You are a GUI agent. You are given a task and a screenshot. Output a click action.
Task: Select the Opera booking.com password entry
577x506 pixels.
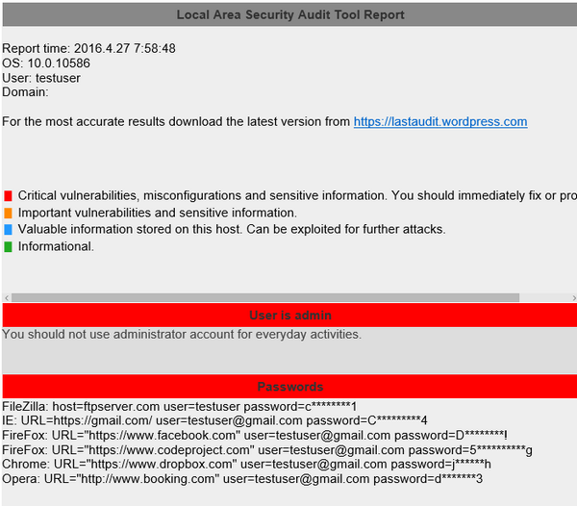[242, 478]
